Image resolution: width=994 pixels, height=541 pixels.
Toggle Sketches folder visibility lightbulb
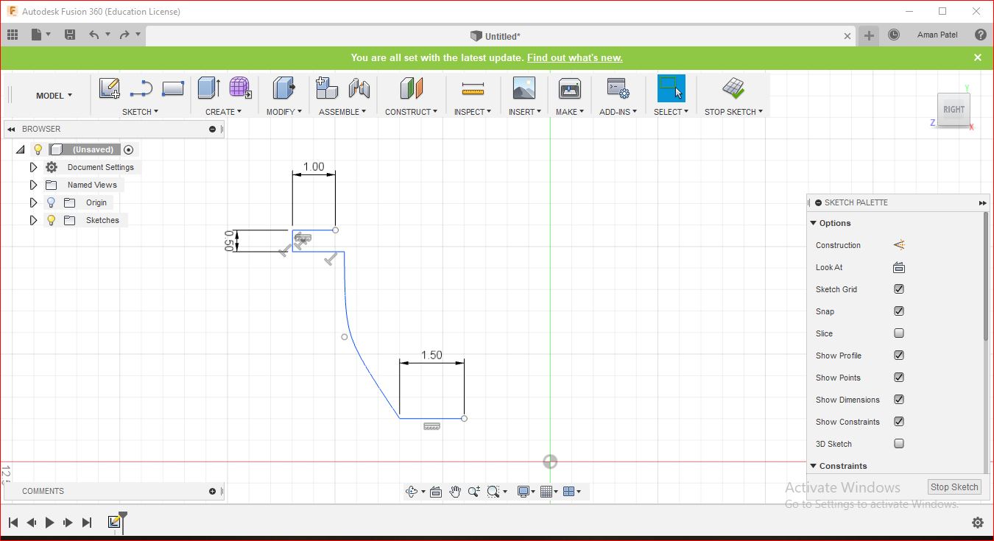[52, 220]
